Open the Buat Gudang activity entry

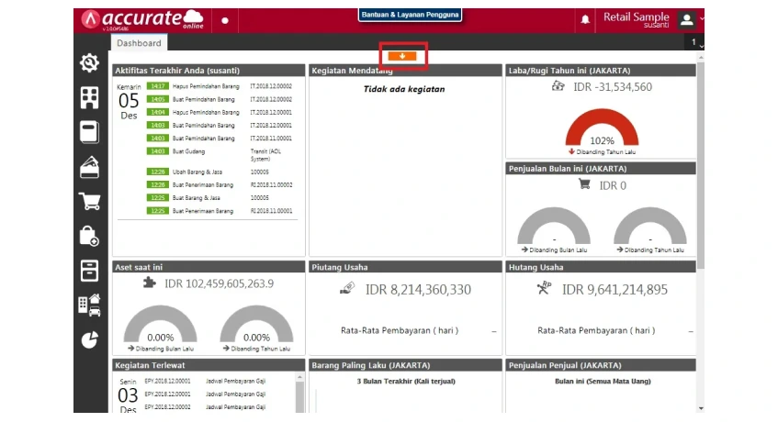click(219, 154)
